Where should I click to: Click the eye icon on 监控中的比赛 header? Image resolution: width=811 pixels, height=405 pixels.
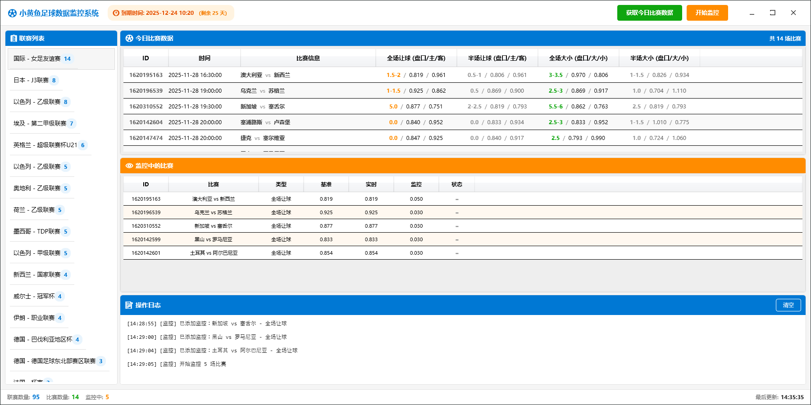click(x=128, y=166)
